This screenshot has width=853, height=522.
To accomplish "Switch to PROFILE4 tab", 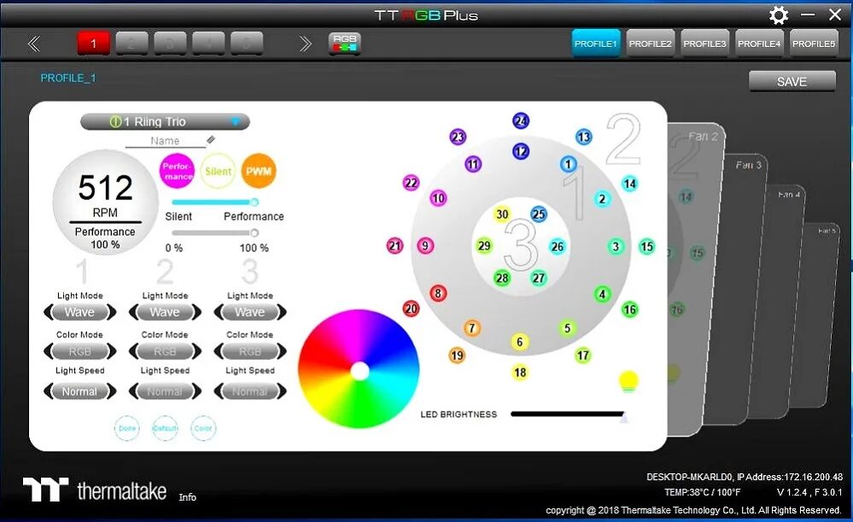I will pos(759,44).
